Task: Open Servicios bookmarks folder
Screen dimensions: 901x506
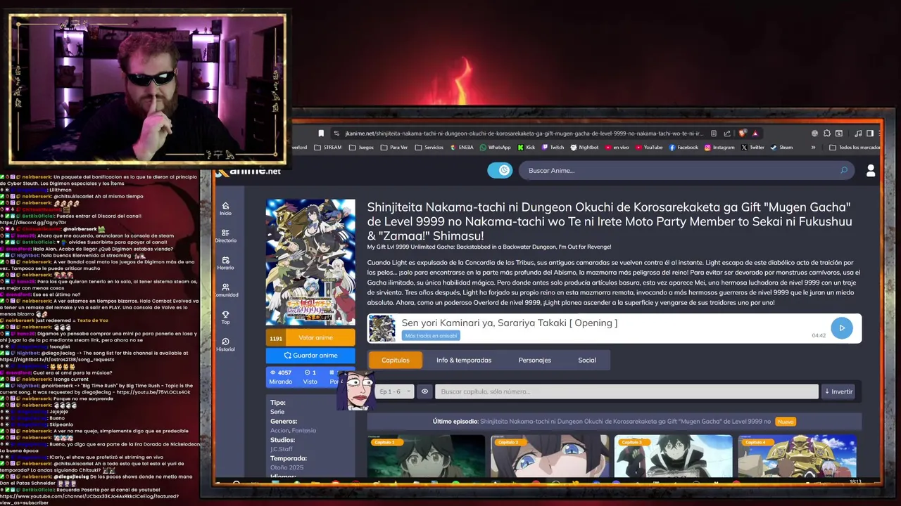Action: click(x=429, y=148)
